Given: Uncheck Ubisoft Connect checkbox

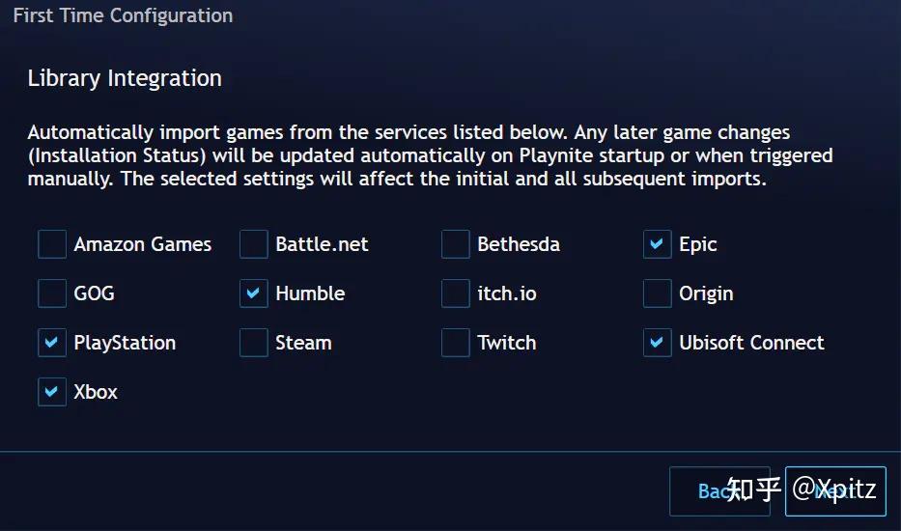Looking at the screenshot, I should coord(658,343).
